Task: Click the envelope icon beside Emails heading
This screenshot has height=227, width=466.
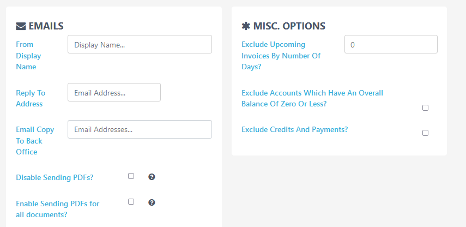Action: click(x=21, y=27)
